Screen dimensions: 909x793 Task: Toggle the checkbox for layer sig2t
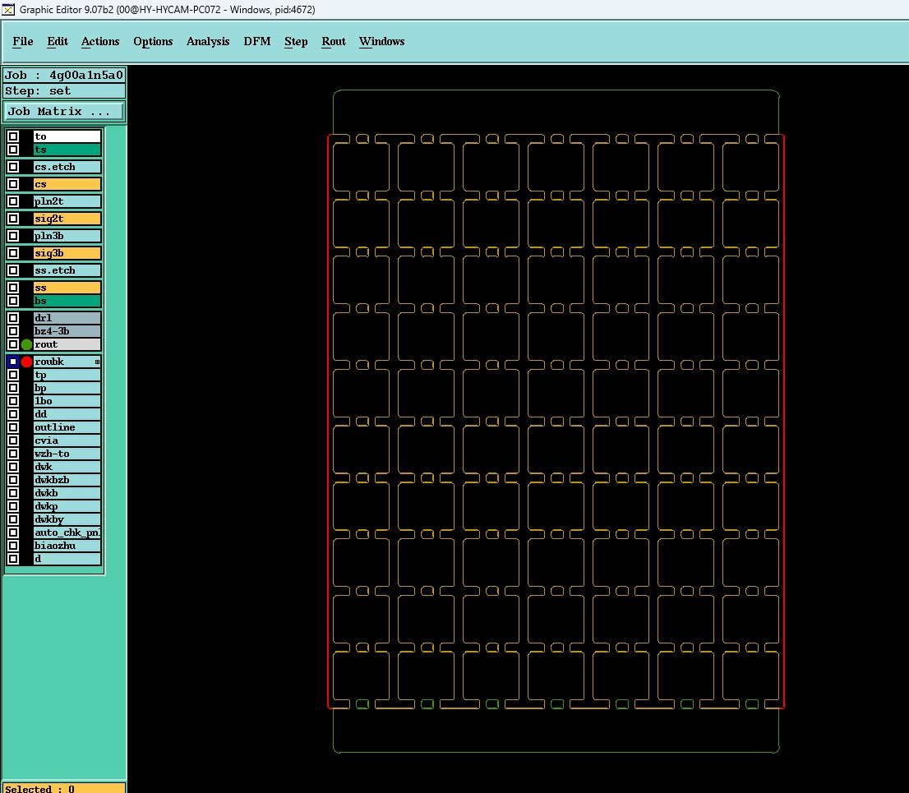[13, 219]
